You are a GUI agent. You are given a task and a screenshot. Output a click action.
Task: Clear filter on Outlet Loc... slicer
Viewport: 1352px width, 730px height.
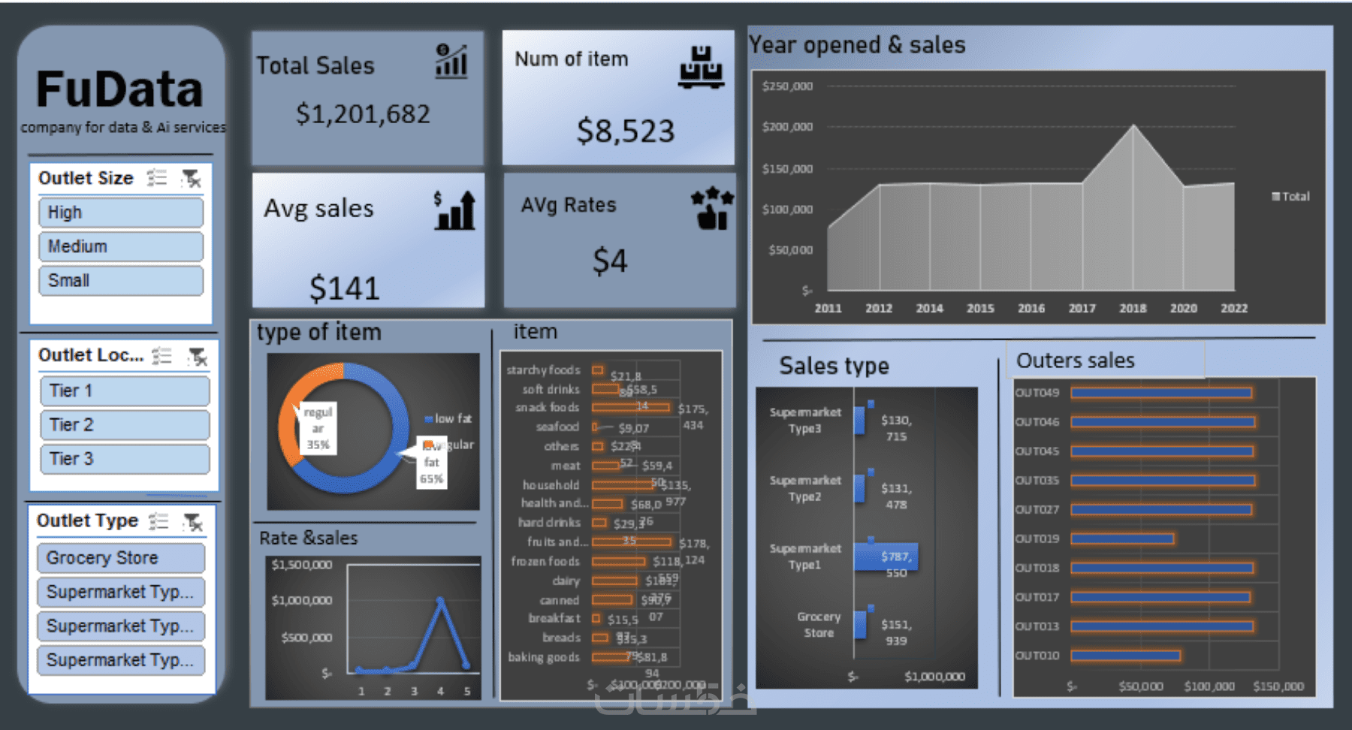(x=197, y=357)
